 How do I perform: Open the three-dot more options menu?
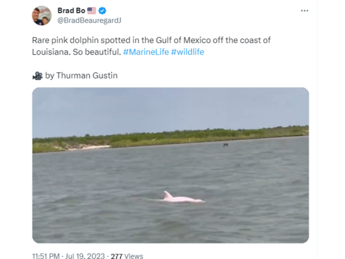pos(304,11)
